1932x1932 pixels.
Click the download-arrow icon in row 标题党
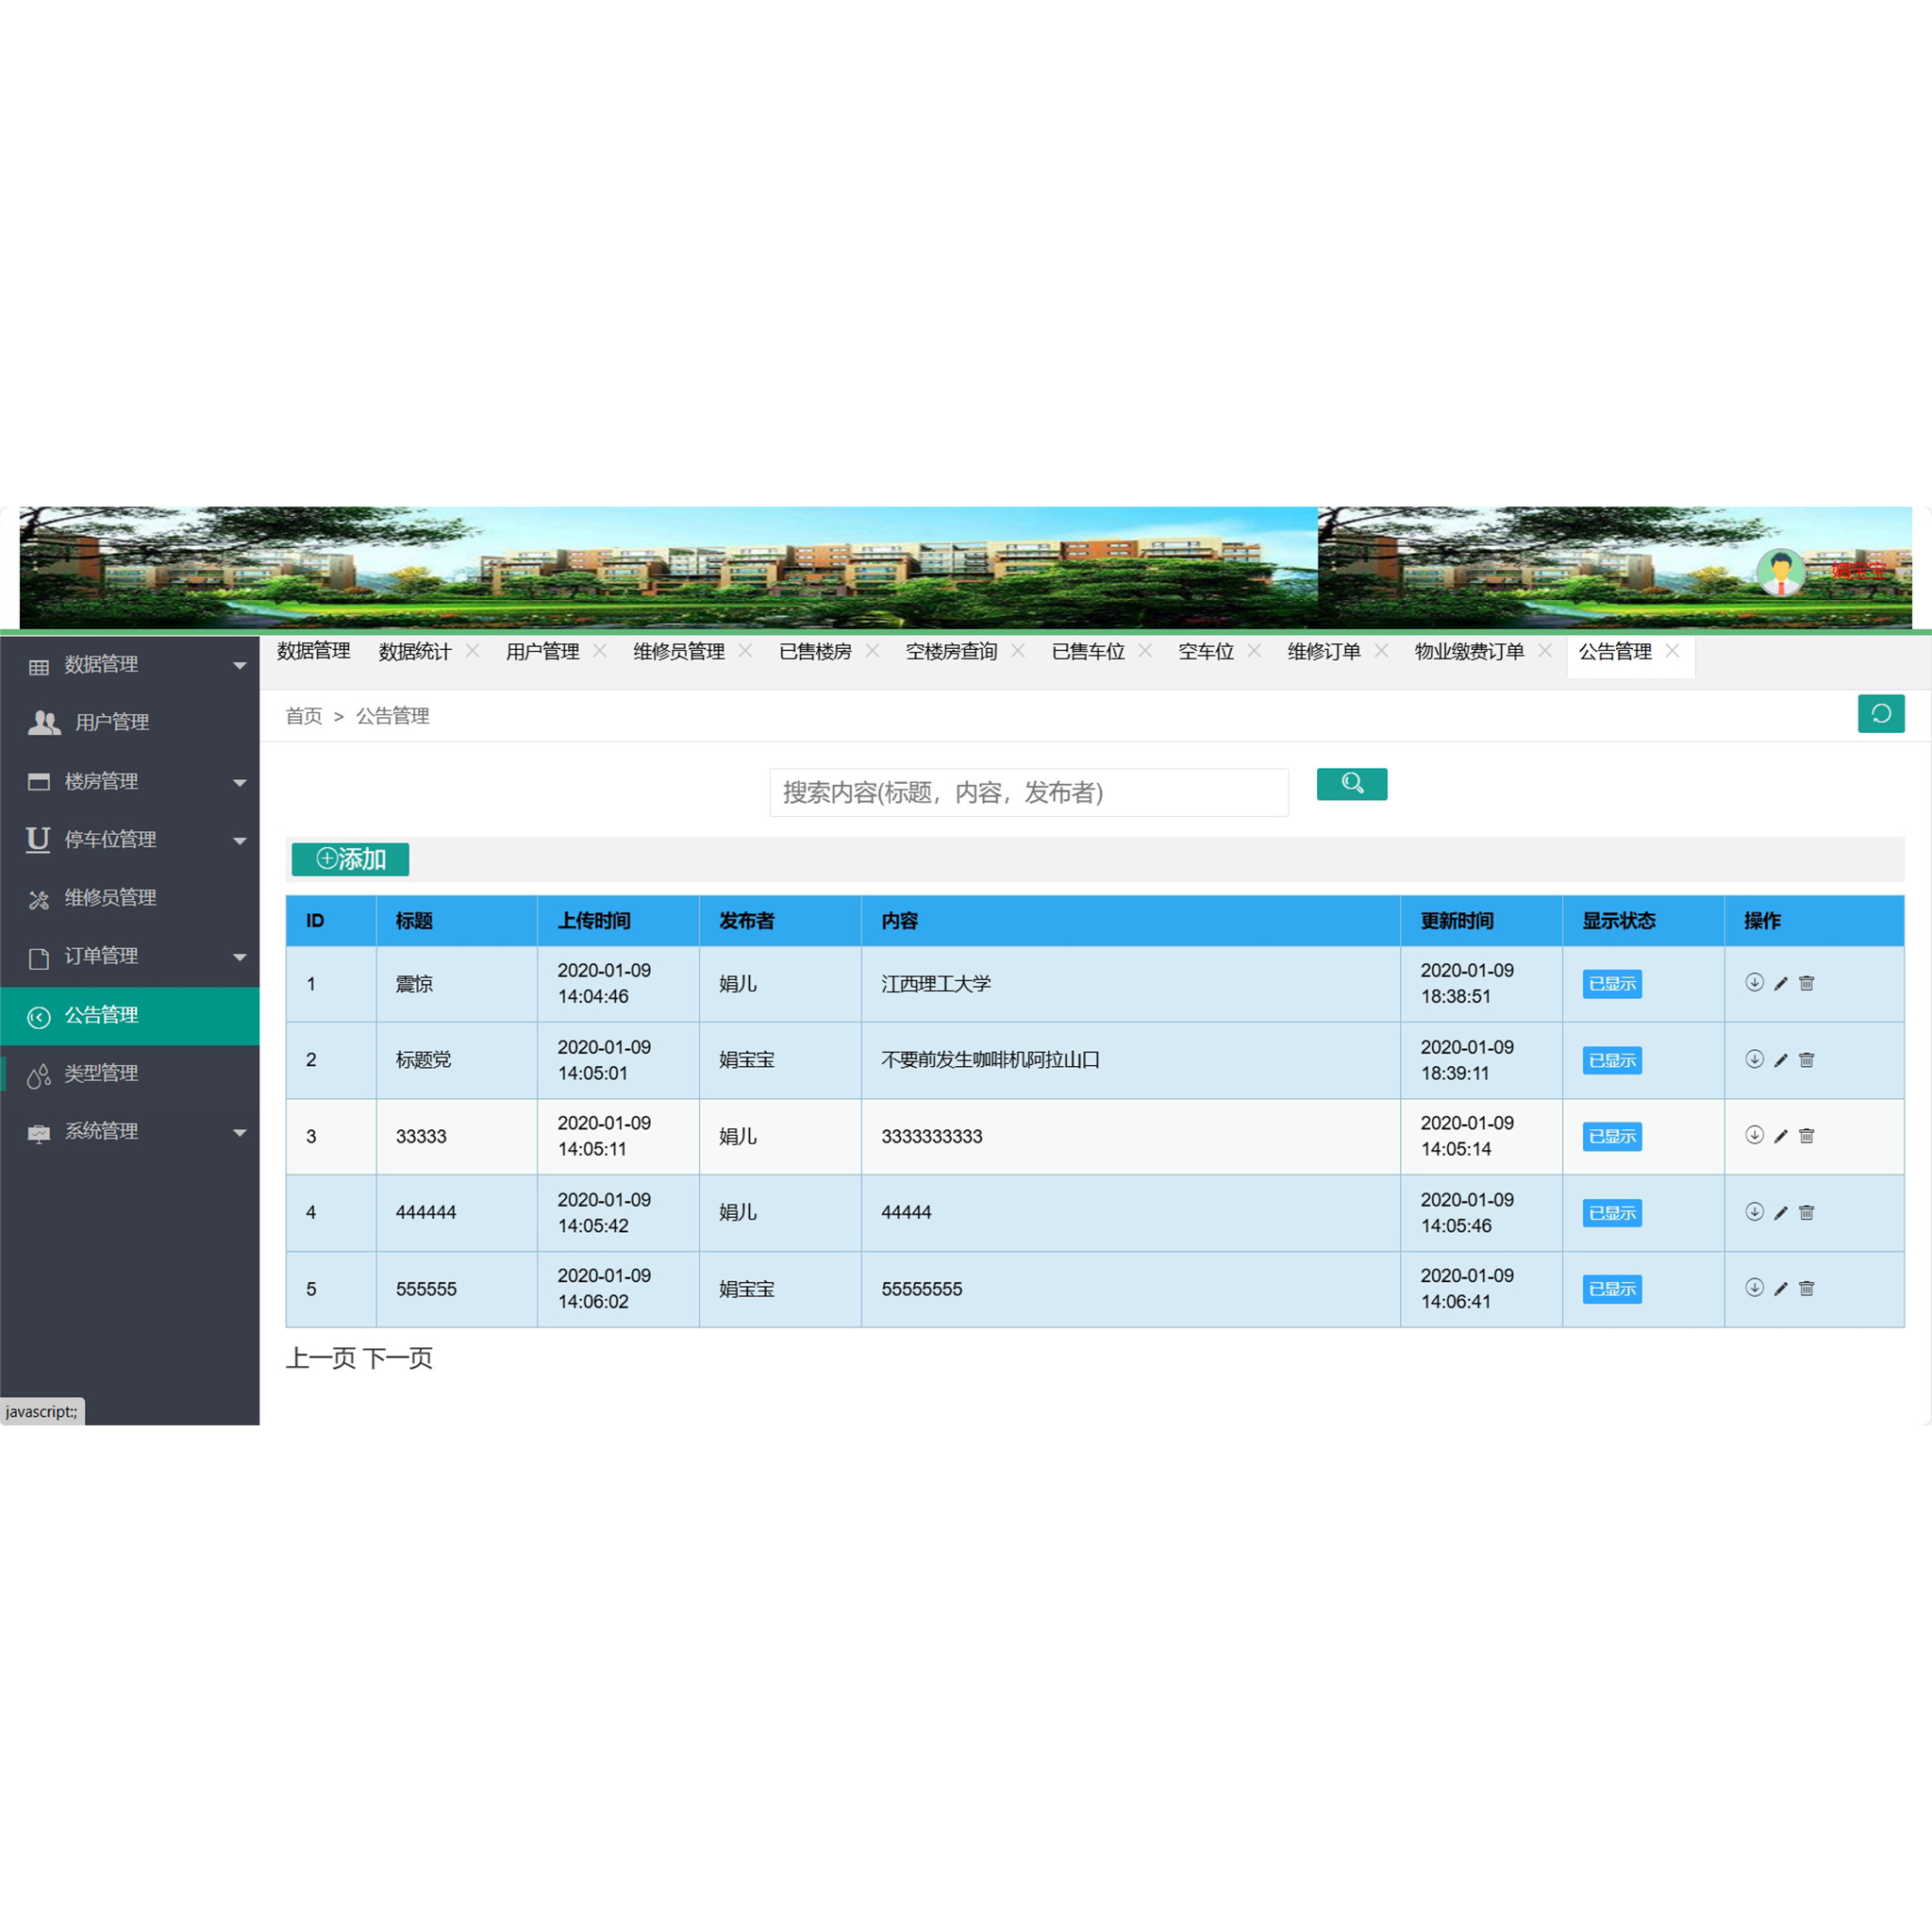click(1754, 1059)
